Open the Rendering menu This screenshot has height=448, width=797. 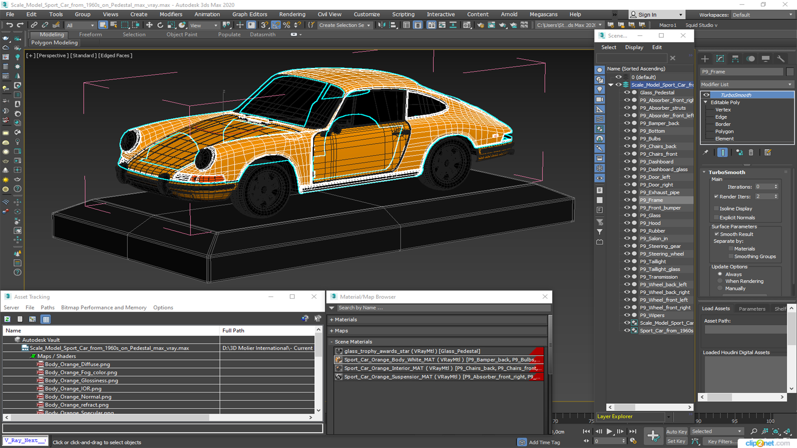292,14
